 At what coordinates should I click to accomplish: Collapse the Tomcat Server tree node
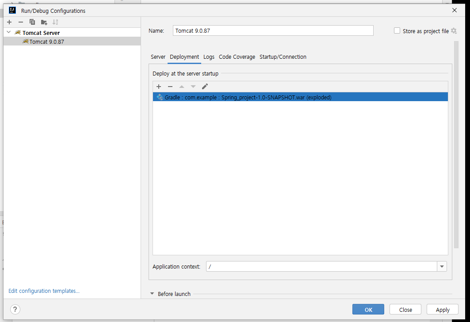click(x=9, y=32)
